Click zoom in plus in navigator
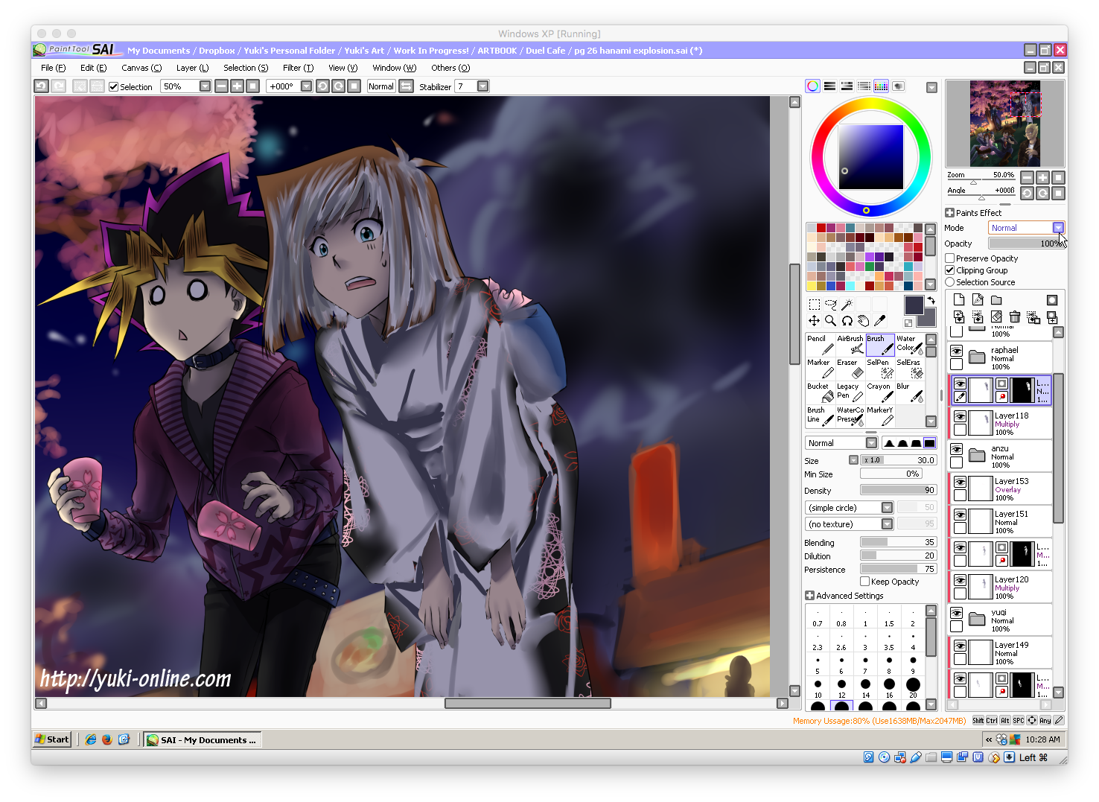1099x802 pixels. point(1042,178)
